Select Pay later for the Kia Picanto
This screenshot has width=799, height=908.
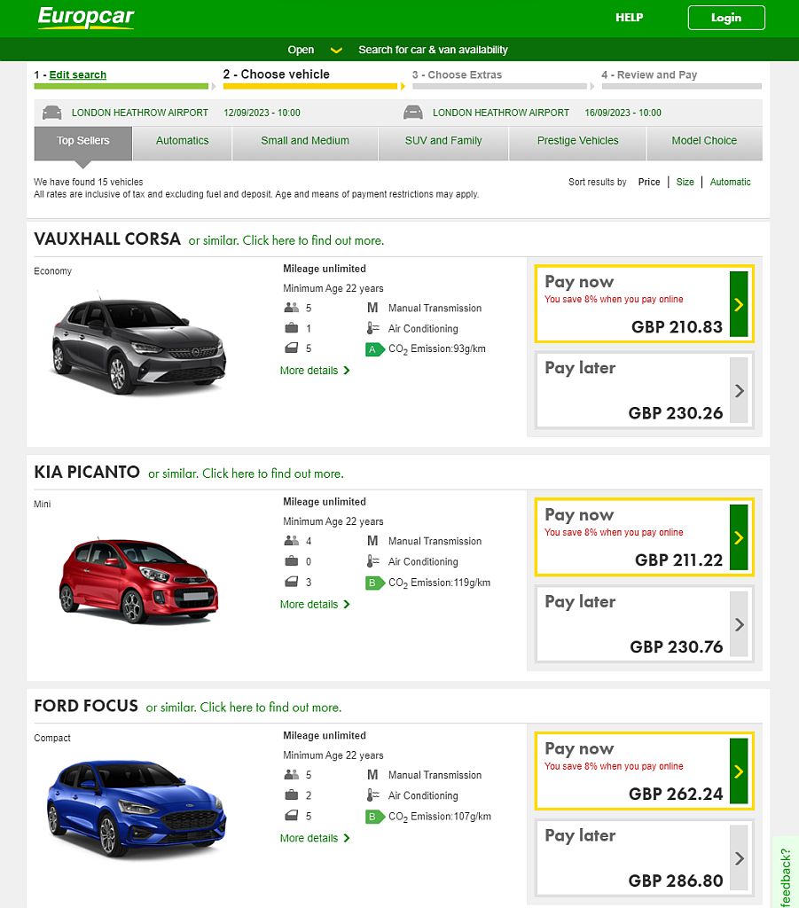(643, 623)
